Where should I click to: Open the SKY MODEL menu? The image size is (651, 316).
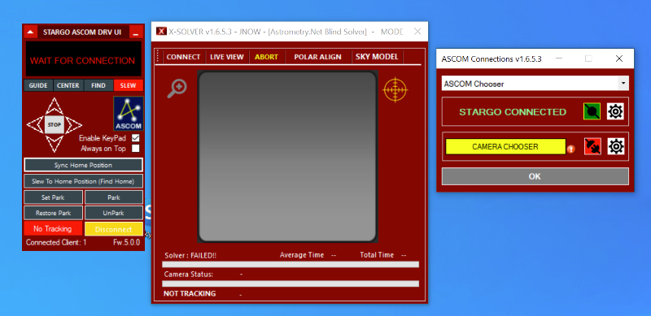[x=377, y=57]
